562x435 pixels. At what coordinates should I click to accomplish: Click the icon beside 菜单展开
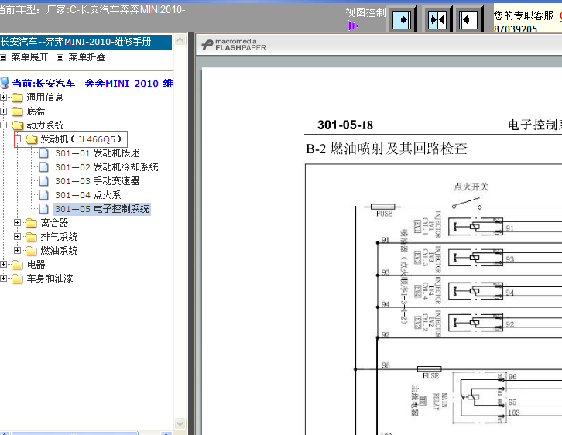[3, 57]
